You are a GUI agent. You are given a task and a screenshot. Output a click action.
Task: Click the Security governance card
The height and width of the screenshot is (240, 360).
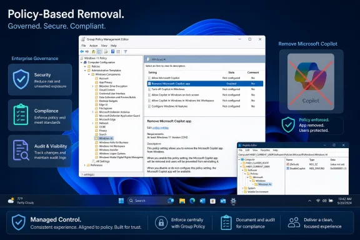coord(40,80)
